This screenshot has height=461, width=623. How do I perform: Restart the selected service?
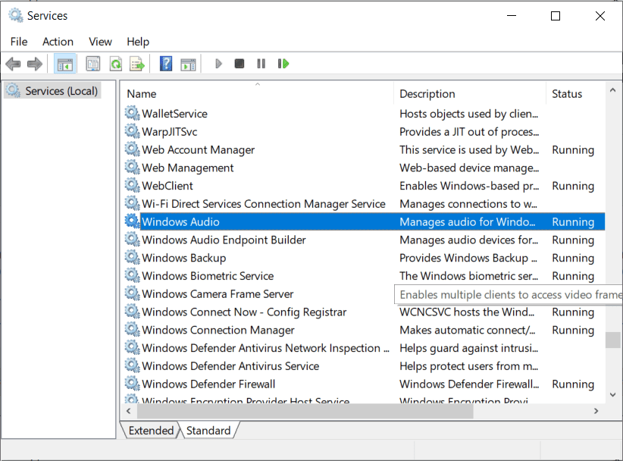pos(283,63)
